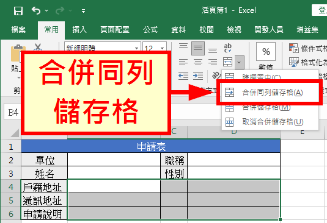The height and width of the screenshot is (223, 327).
Task: Click the Save icon in the title bar
Action: [x=18, y=10]
